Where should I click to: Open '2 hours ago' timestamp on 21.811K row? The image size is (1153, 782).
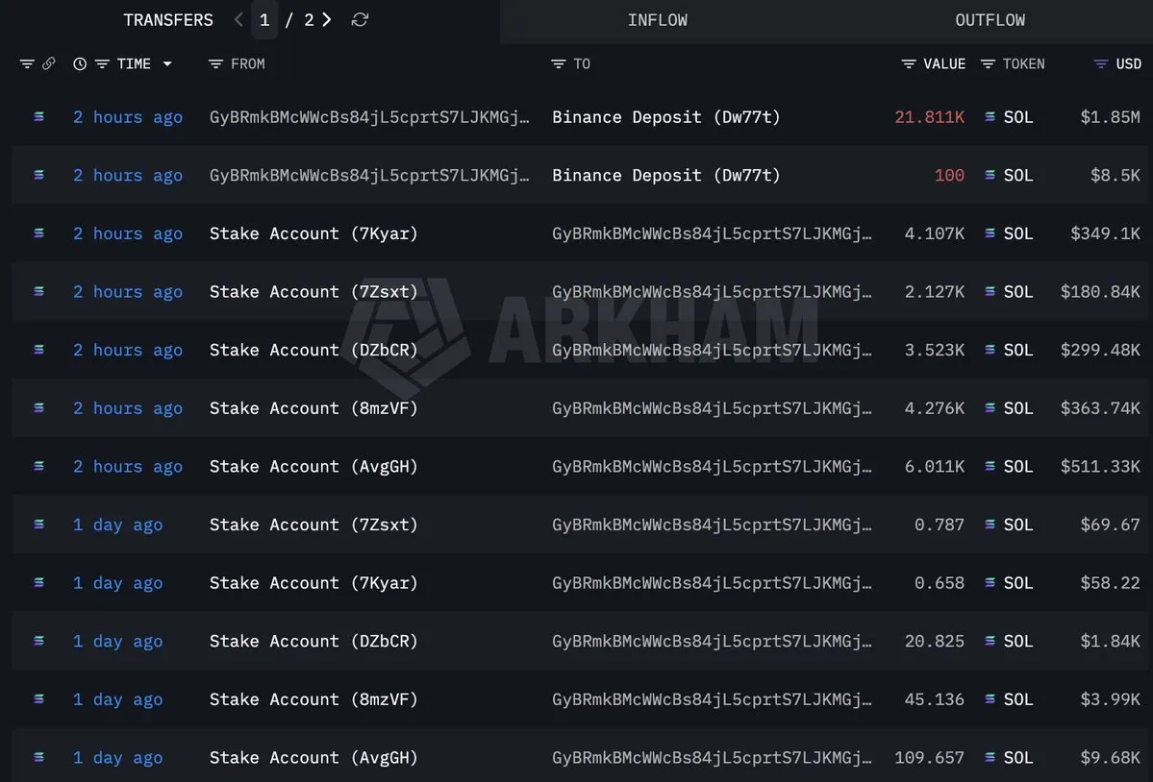coord(128,117)
